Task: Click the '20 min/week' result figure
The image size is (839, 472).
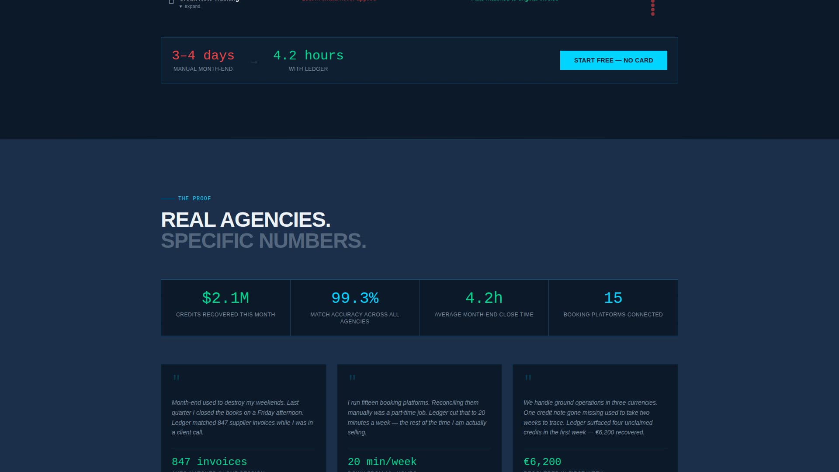Action: click(x=382, y=462)
